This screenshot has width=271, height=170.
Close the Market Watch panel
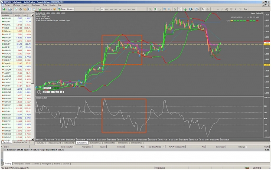[x=33, y=13]
